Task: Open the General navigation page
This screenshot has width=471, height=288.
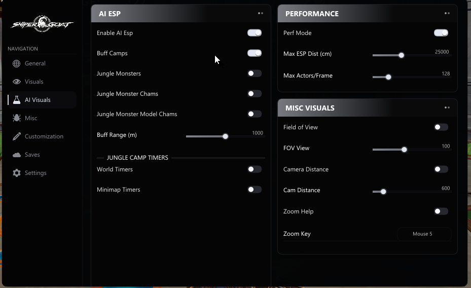Action: (x=42, y=63)
